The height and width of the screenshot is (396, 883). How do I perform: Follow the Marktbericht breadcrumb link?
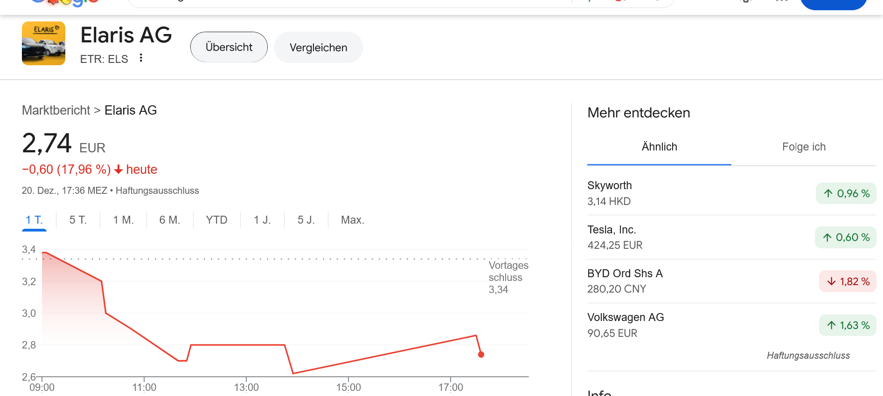coord(56,110)
